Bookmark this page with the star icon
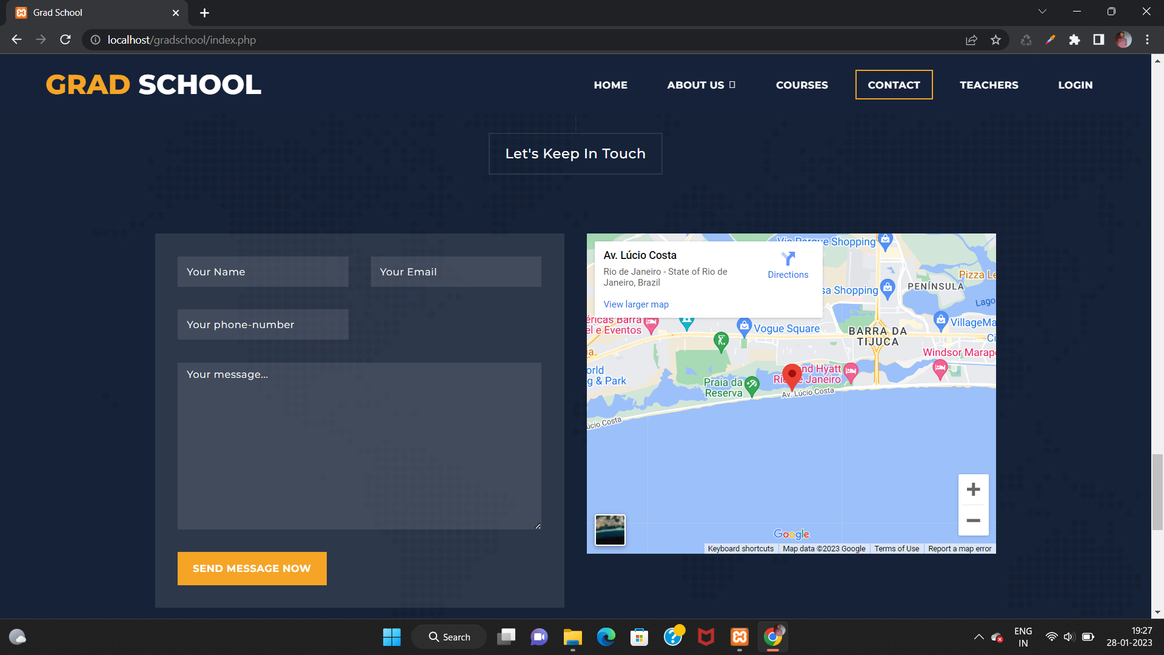1164x655 pixels. coord(995,39)
